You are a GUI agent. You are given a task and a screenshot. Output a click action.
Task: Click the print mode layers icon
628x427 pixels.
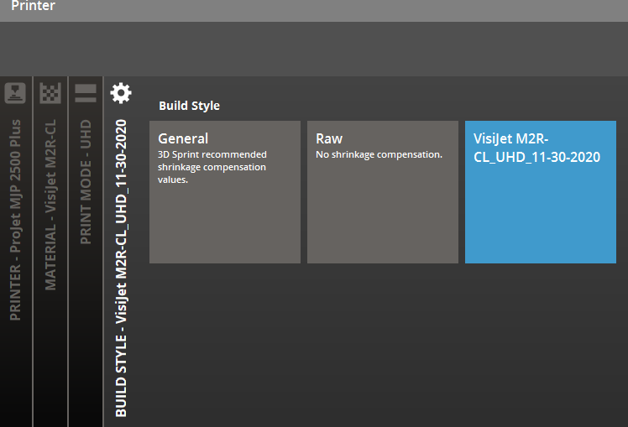86,92
